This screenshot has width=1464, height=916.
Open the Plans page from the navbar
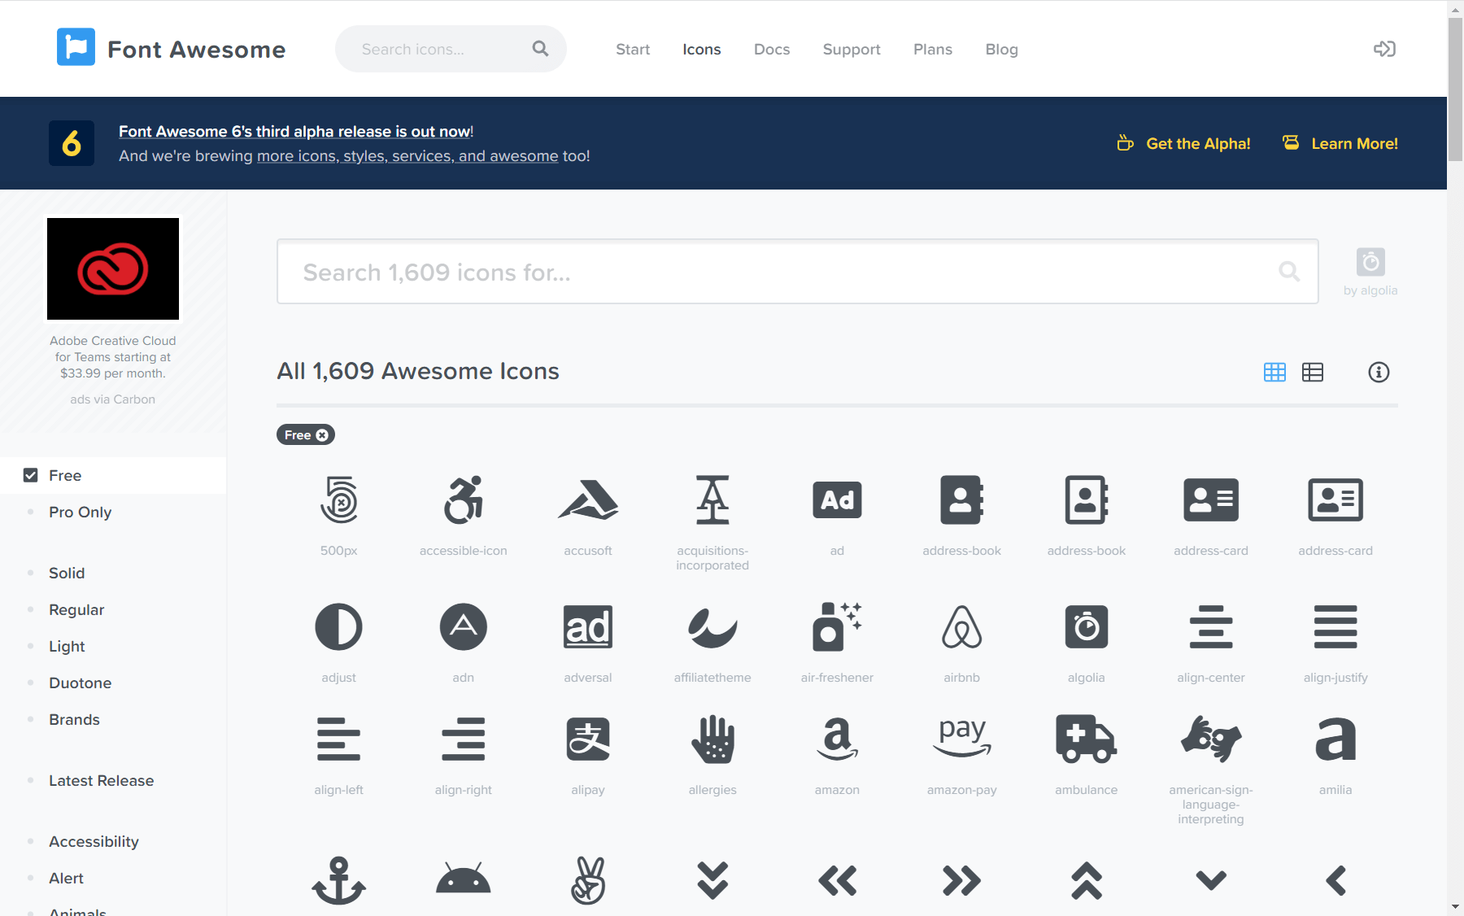pos(932,49)
